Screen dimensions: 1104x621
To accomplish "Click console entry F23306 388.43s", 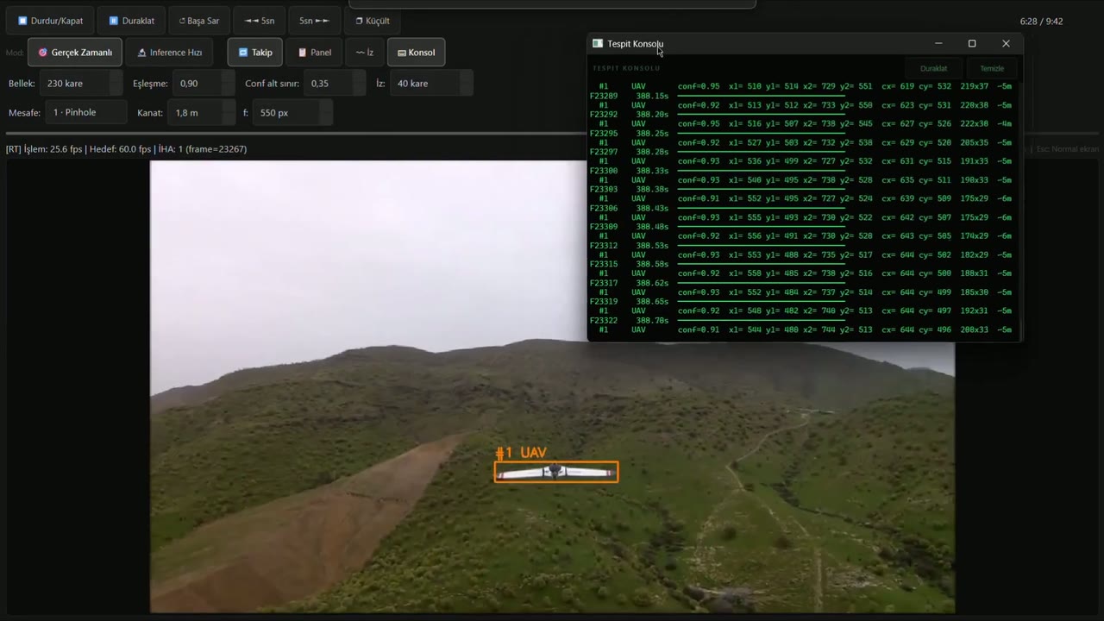I will [x=629, y=208].
